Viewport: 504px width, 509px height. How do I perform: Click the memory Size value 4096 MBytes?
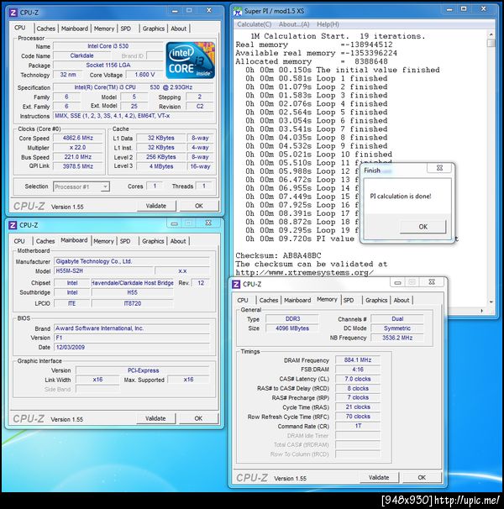pyautogui.click(x=292, y=328)
